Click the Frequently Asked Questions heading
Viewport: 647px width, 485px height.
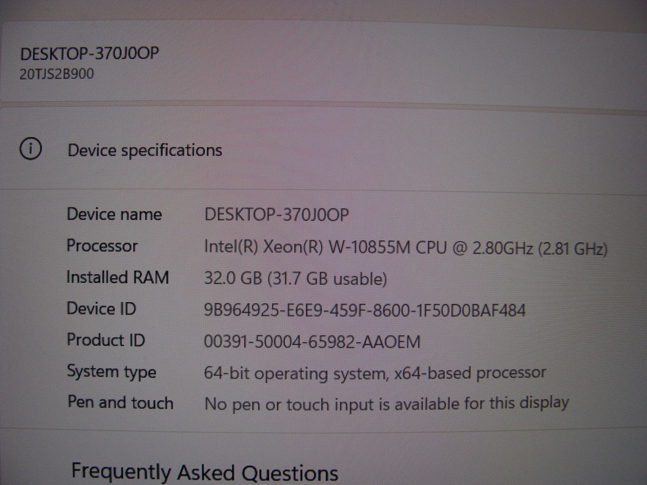(x=205, y=472)
